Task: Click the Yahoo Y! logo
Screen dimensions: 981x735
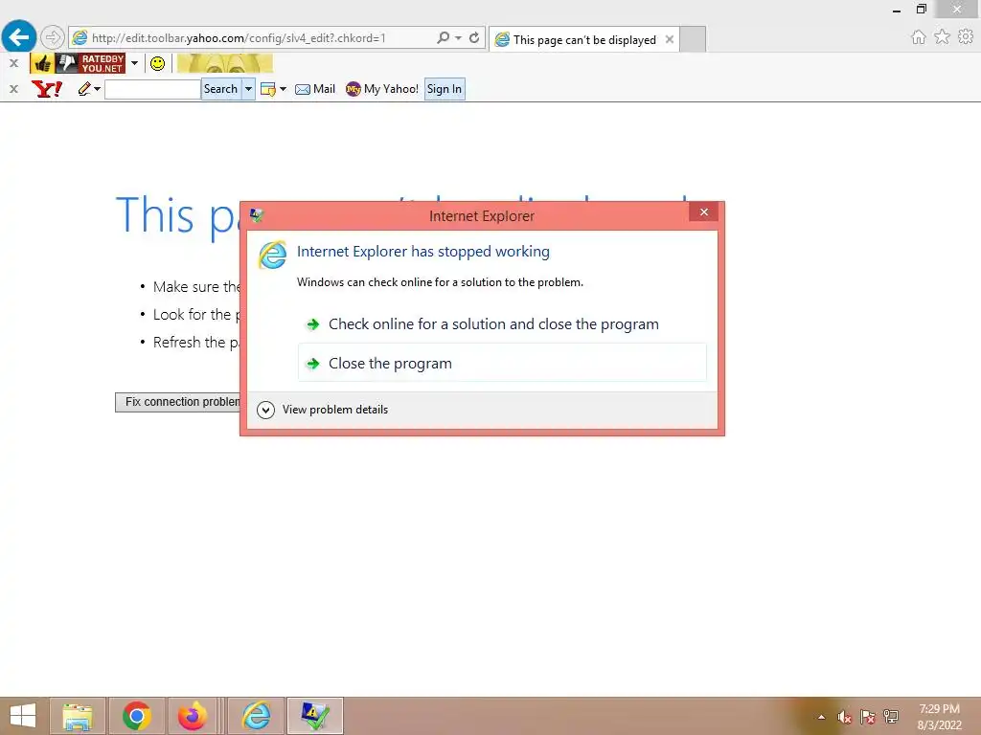Action: point(47,89)
